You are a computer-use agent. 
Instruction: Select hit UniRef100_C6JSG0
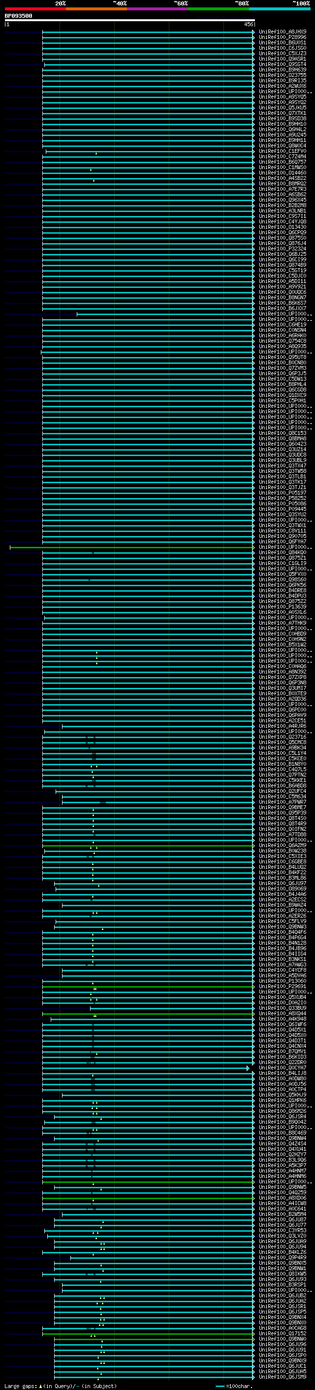(x=283, y=48)
